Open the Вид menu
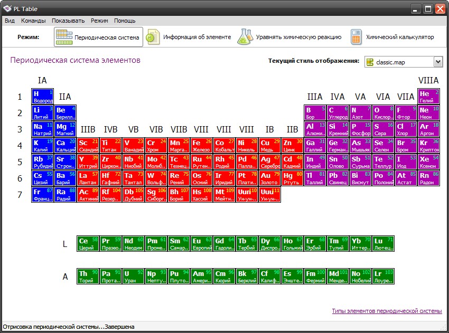 (x=10, y=21)
